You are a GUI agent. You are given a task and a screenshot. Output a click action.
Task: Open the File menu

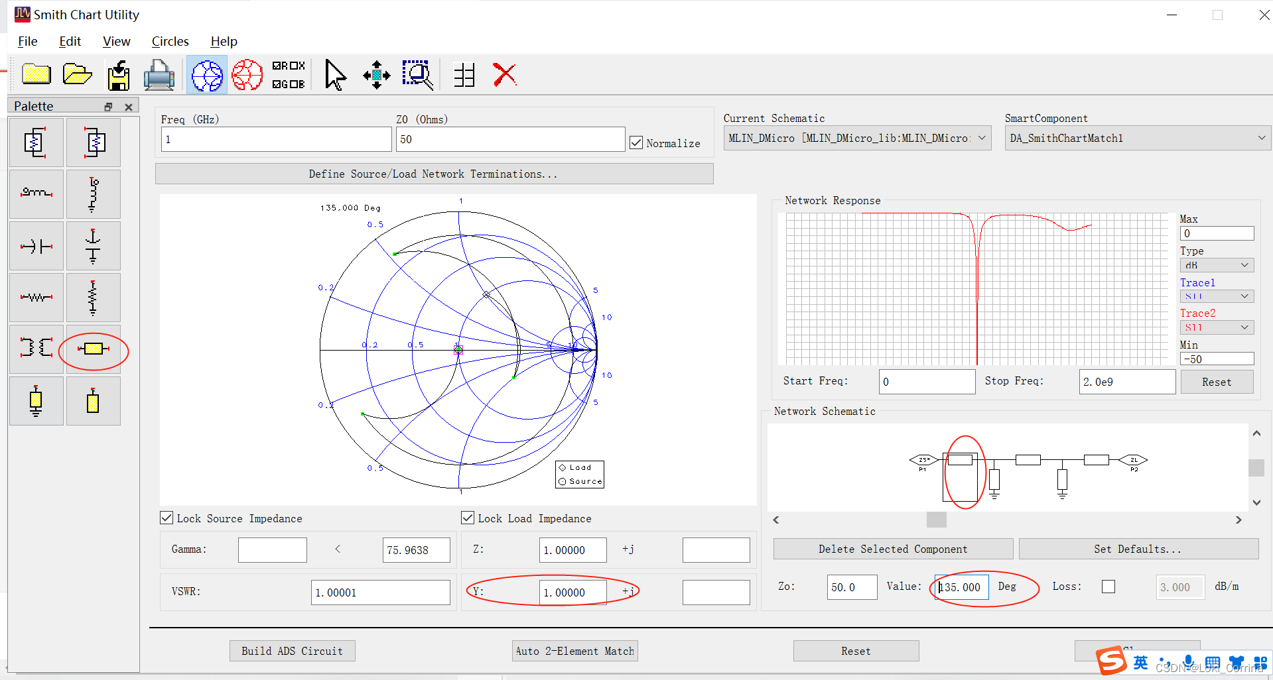tap(27, 41)
